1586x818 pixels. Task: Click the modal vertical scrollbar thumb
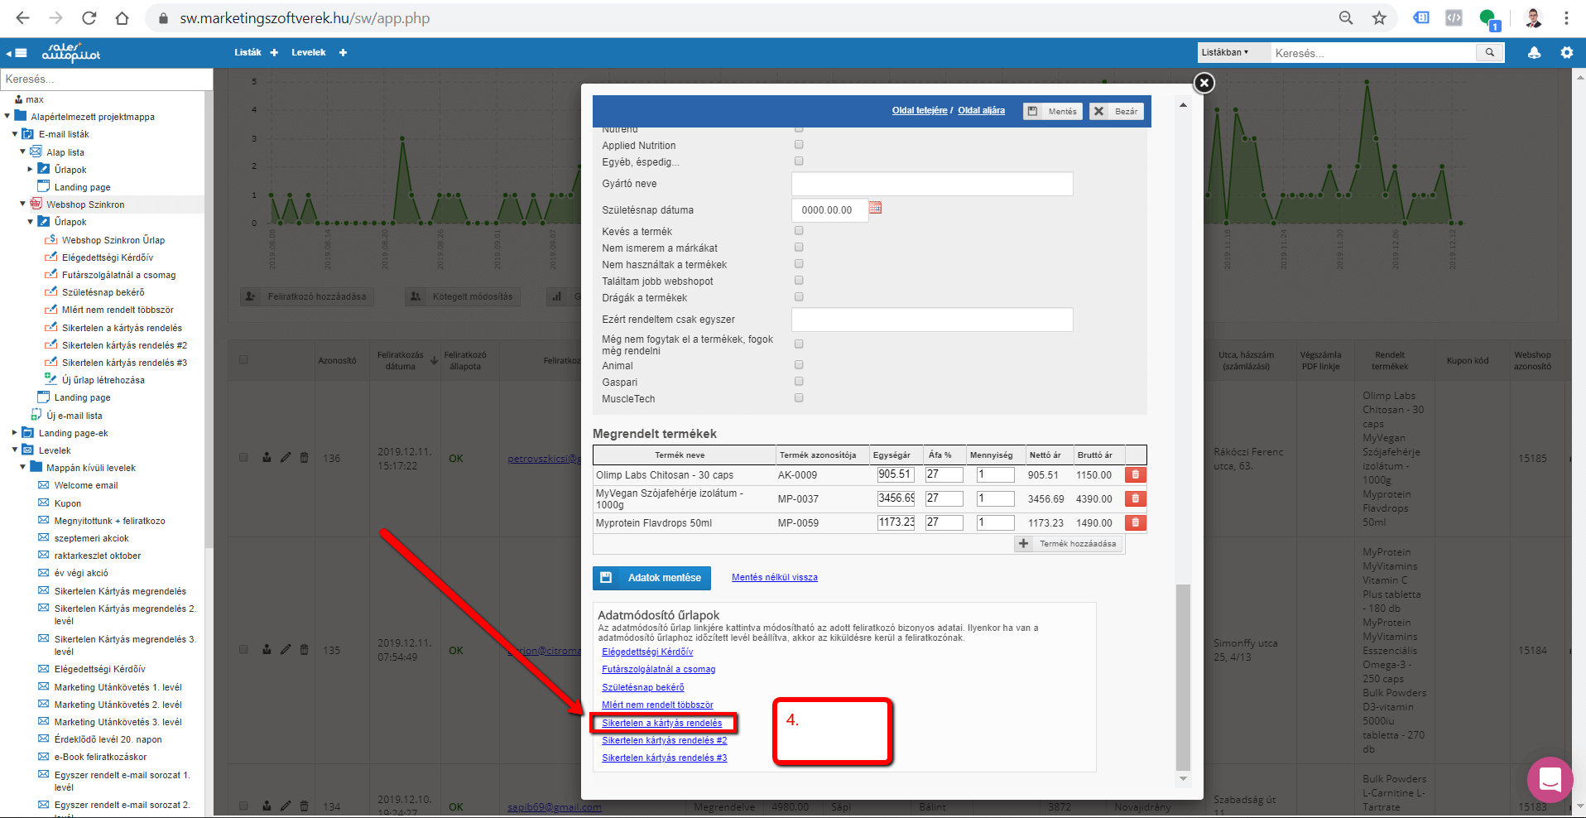point(1184,677)
